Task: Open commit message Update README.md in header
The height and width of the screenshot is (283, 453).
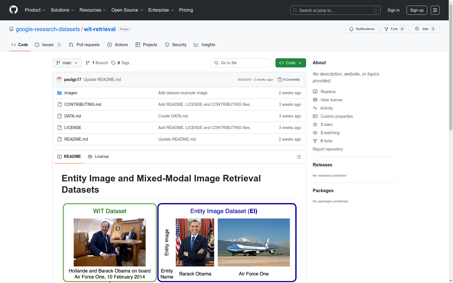Action: tap(102, 80)
